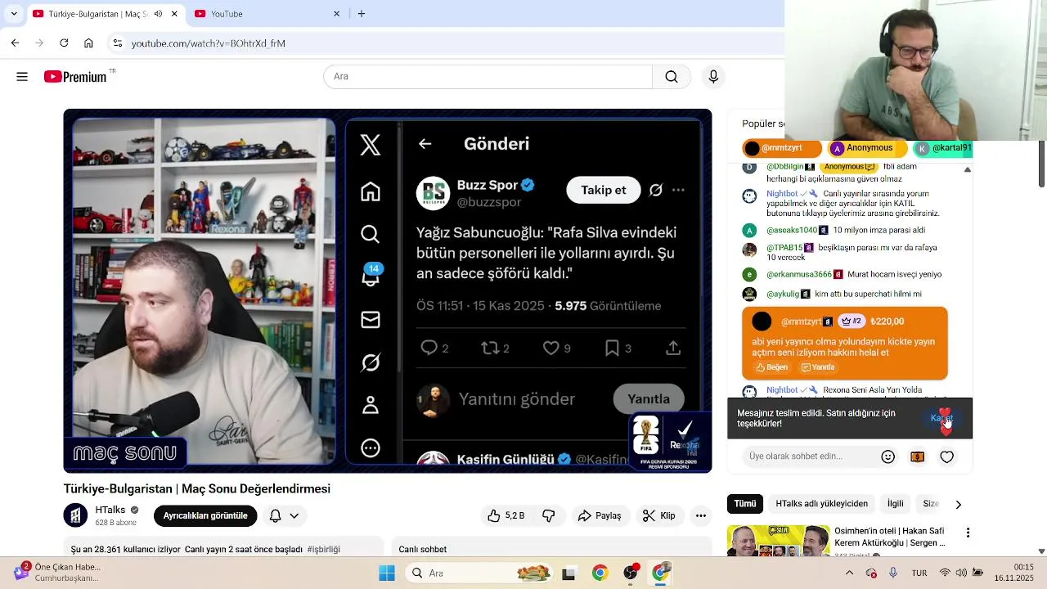
Task: Send a heart reaction in chat
Action: (x=947, y=457)
